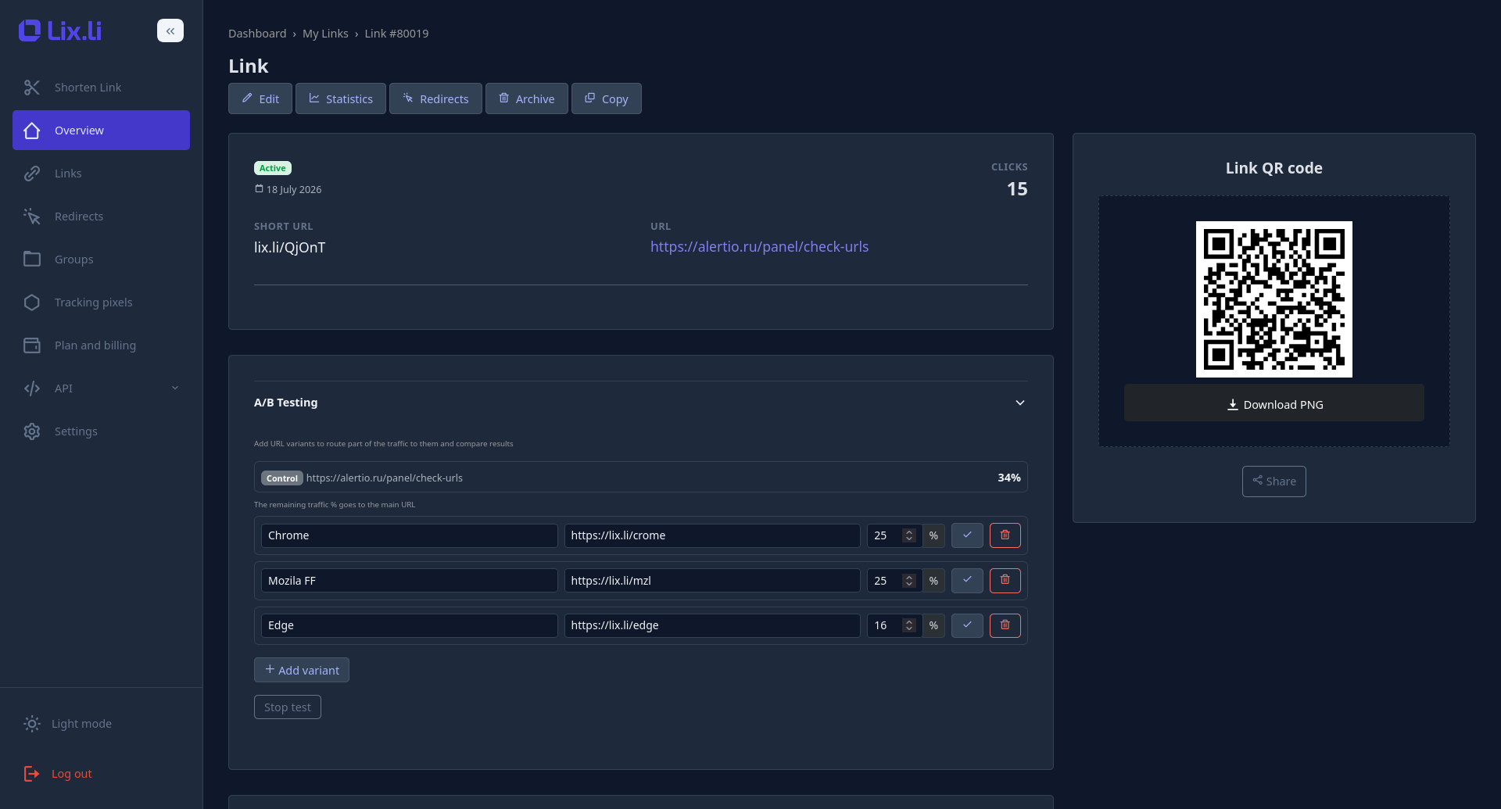The width and height of the screenshot is (1501, 809).
Task: Download the QR code as PNG
Action: (1274, 403)
